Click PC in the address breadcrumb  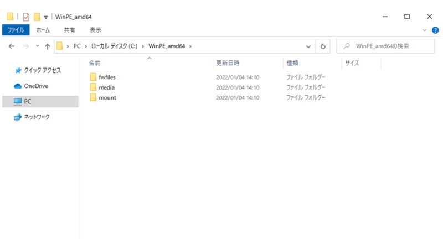pyautogui.click(x=77, y=46)
